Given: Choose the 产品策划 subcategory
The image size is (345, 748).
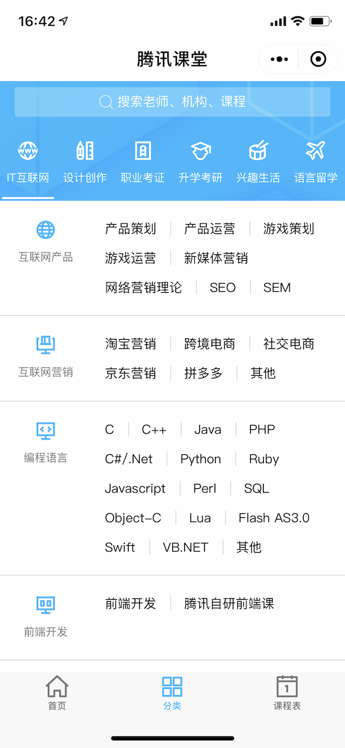Looking at the screenshot, I should [131, 229].
